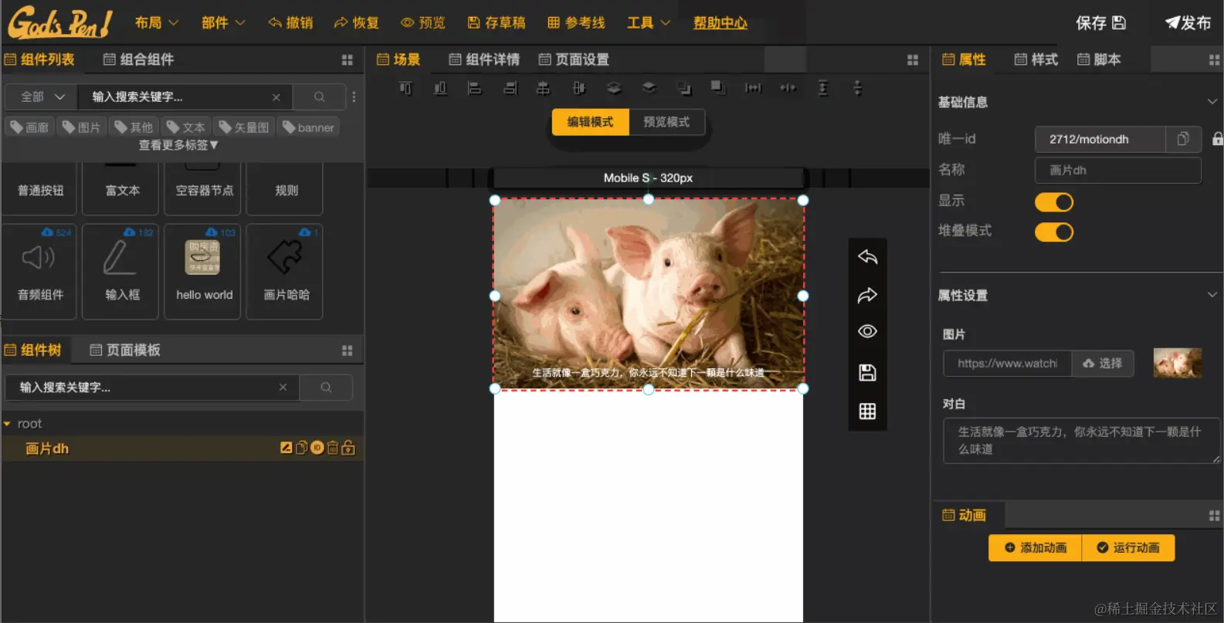Image resolution: width=1224 pixels, height=623 pixels.
Task: Open the 工具 menu
Action: pos(648,22)
